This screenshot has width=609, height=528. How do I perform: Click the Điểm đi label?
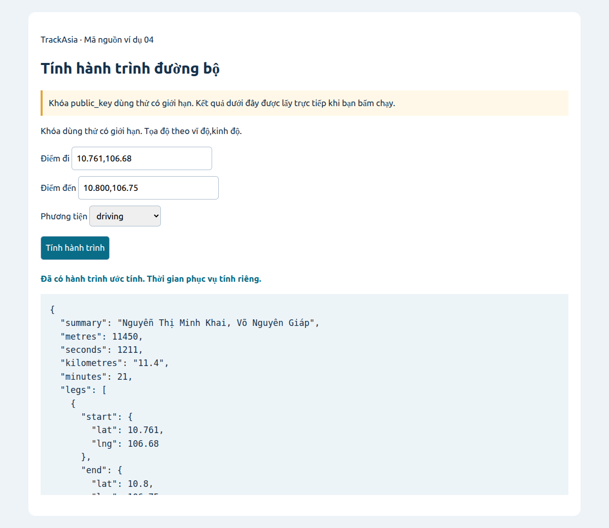tap(55, 158)
